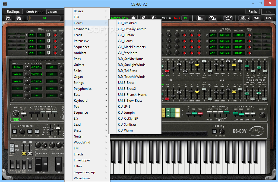Open the VCO 1 Freq destination in first row
Screen dimensions: 278x182
coord(36,67)
